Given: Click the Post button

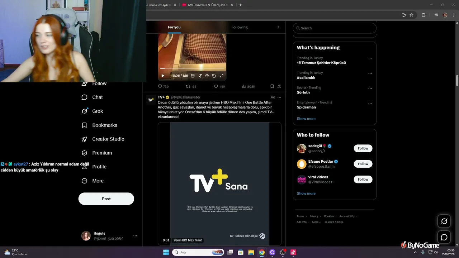Looking at the screenshot, I should (x=106, y=199).
